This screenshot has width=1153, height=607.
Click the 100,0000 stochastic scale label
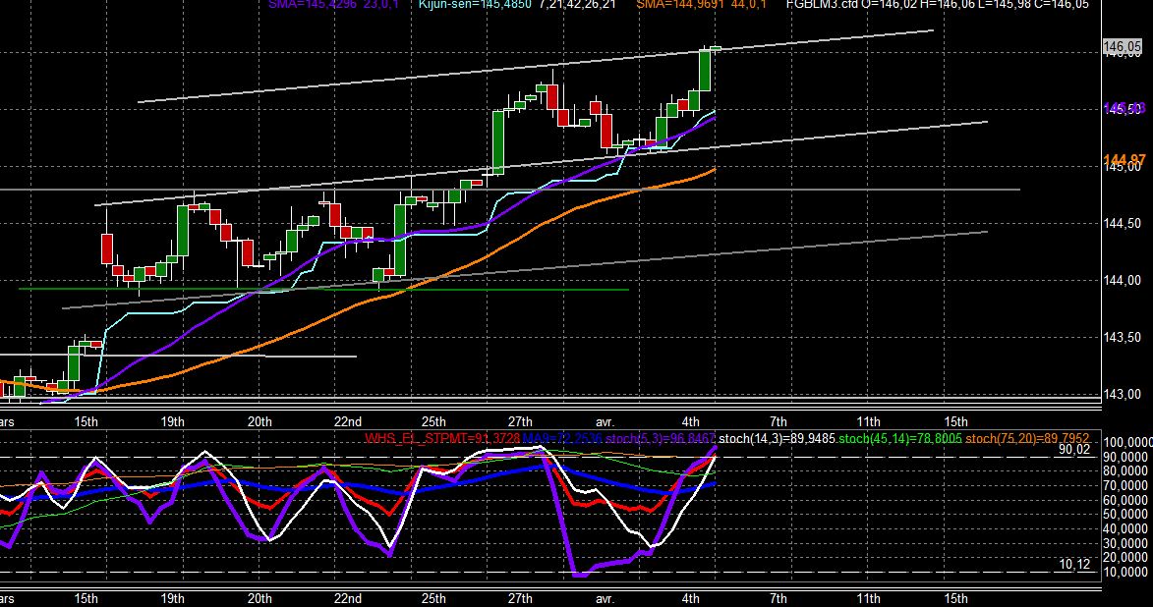(x=1128, y=442)
